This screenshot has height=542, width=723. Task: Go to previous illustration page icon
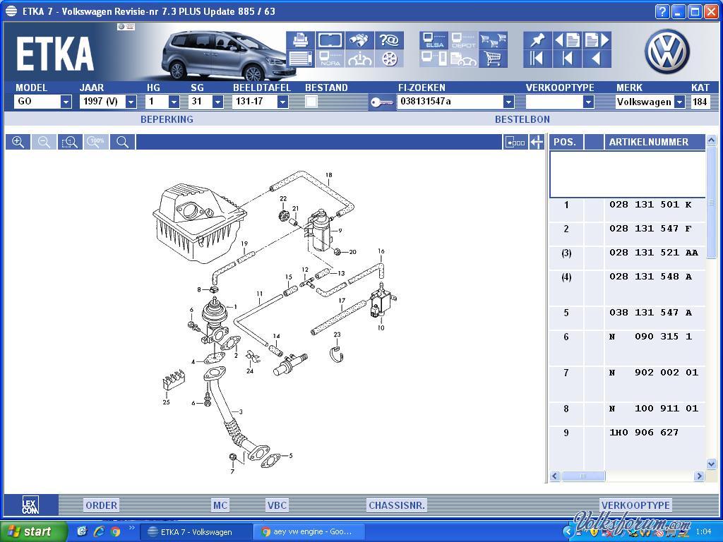point(567,40)
